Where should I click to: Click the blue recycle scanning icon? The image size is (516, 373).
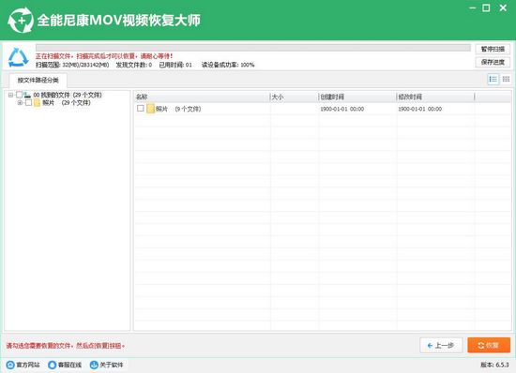(x=19, y=57)
